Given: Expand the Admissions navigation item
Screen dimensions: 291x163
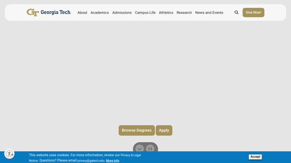Looking at the screenshot, I should pyautogui.click(x=122, y=13).
